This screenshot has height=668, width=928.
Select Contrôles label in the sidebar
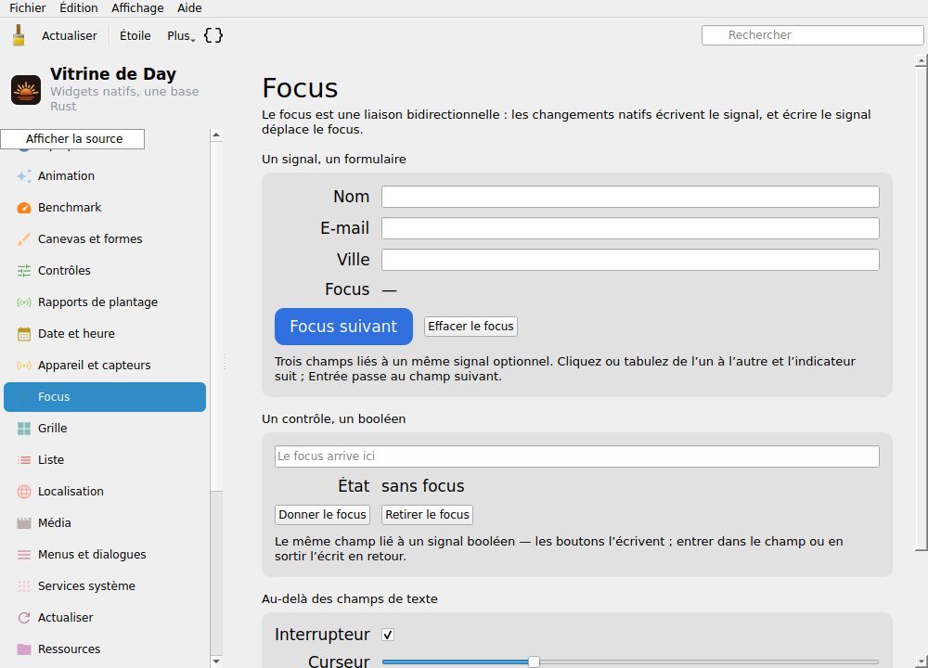point(65,270)
